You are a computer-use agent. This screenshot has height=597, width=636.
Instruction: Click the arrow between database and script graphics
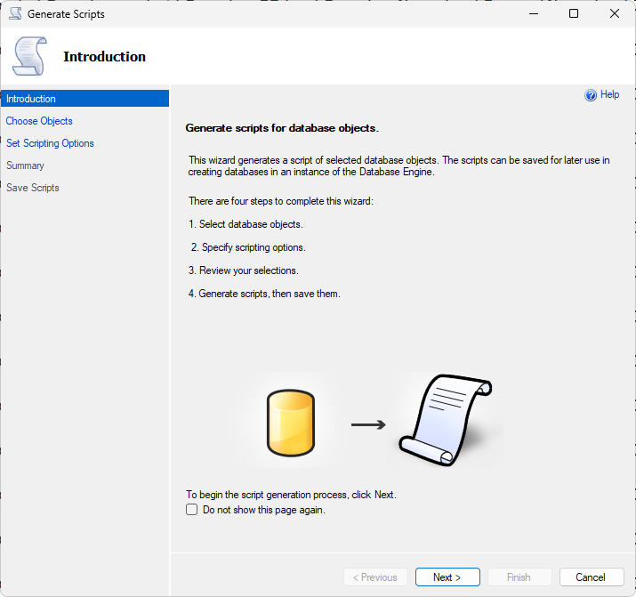368,424
